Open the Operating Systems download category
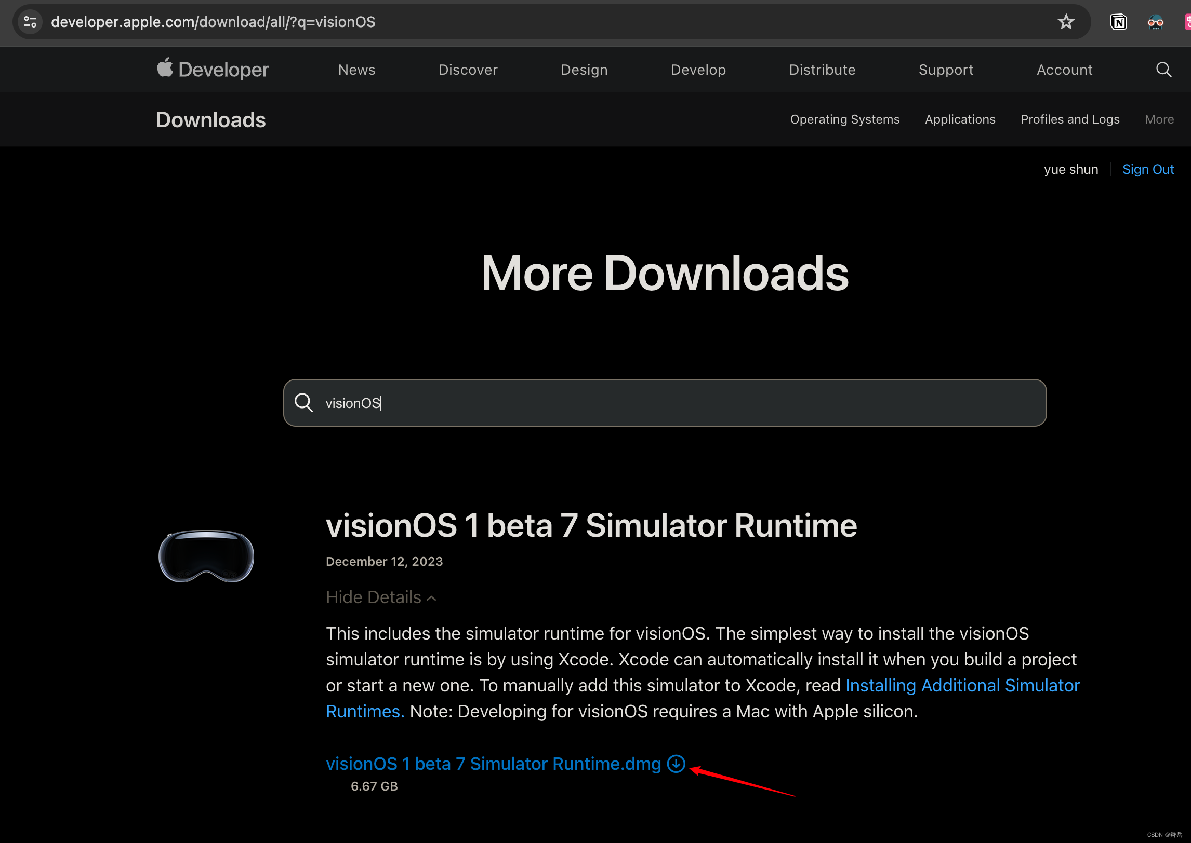 point(844,119)
